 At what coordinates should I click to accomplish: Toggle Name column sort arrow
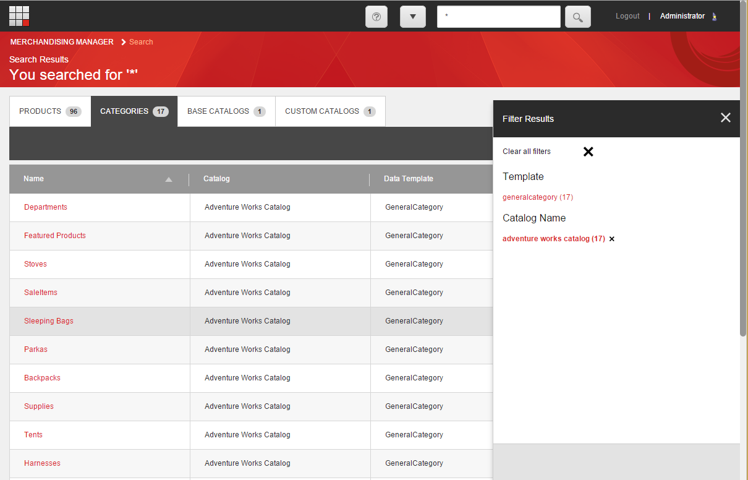pos(169,179)
